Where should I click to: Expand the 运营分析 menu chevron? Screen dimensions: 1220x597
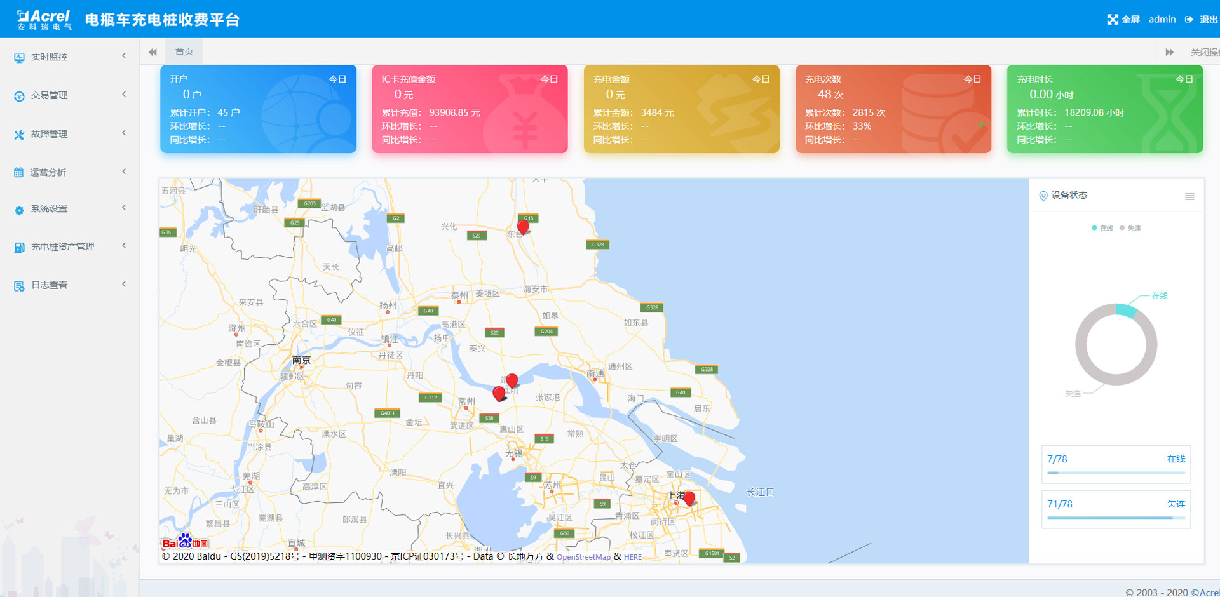(124, 171)
